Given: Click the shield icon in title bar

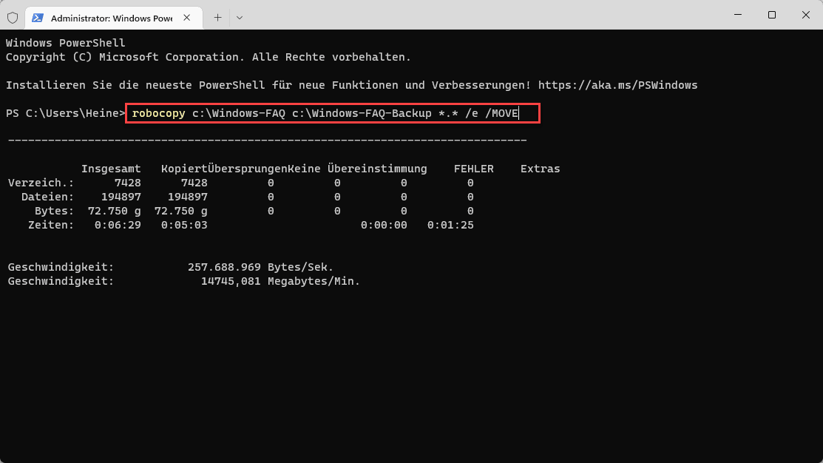Looking at the screenshot, I should pos(13,18).
